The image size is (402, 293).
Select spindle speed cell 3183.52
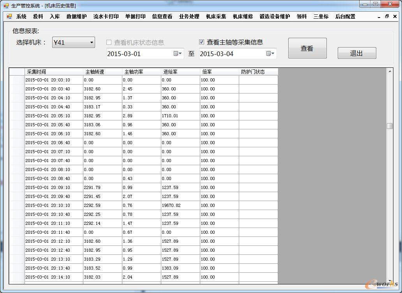[102, 268]
